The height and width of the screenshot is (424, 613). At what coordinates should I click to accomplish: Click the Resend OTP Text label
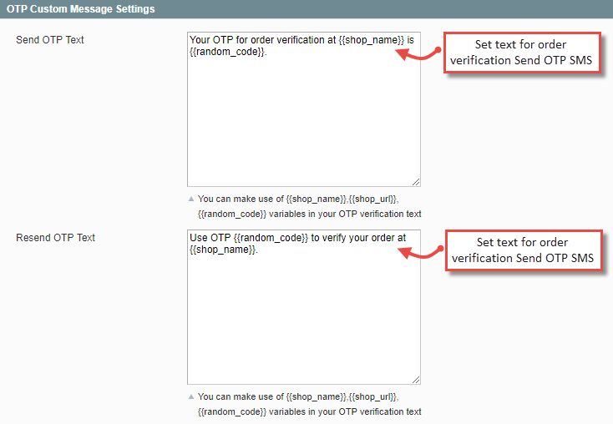tap(55, 238)
